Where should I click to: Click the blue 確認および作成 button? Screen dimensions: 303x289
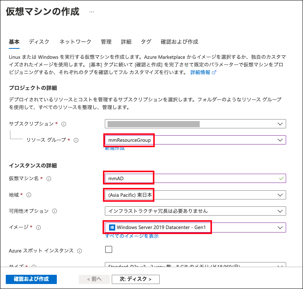31,279
